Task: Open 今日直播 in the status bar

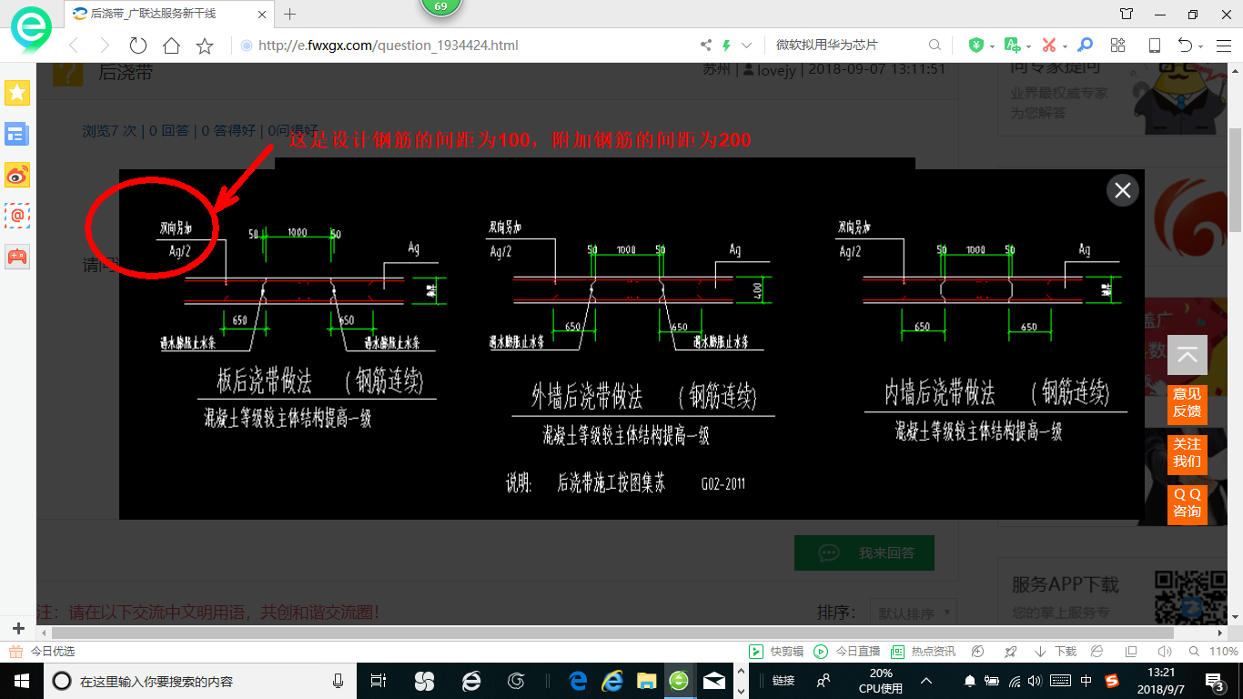Action: point(847,652)
